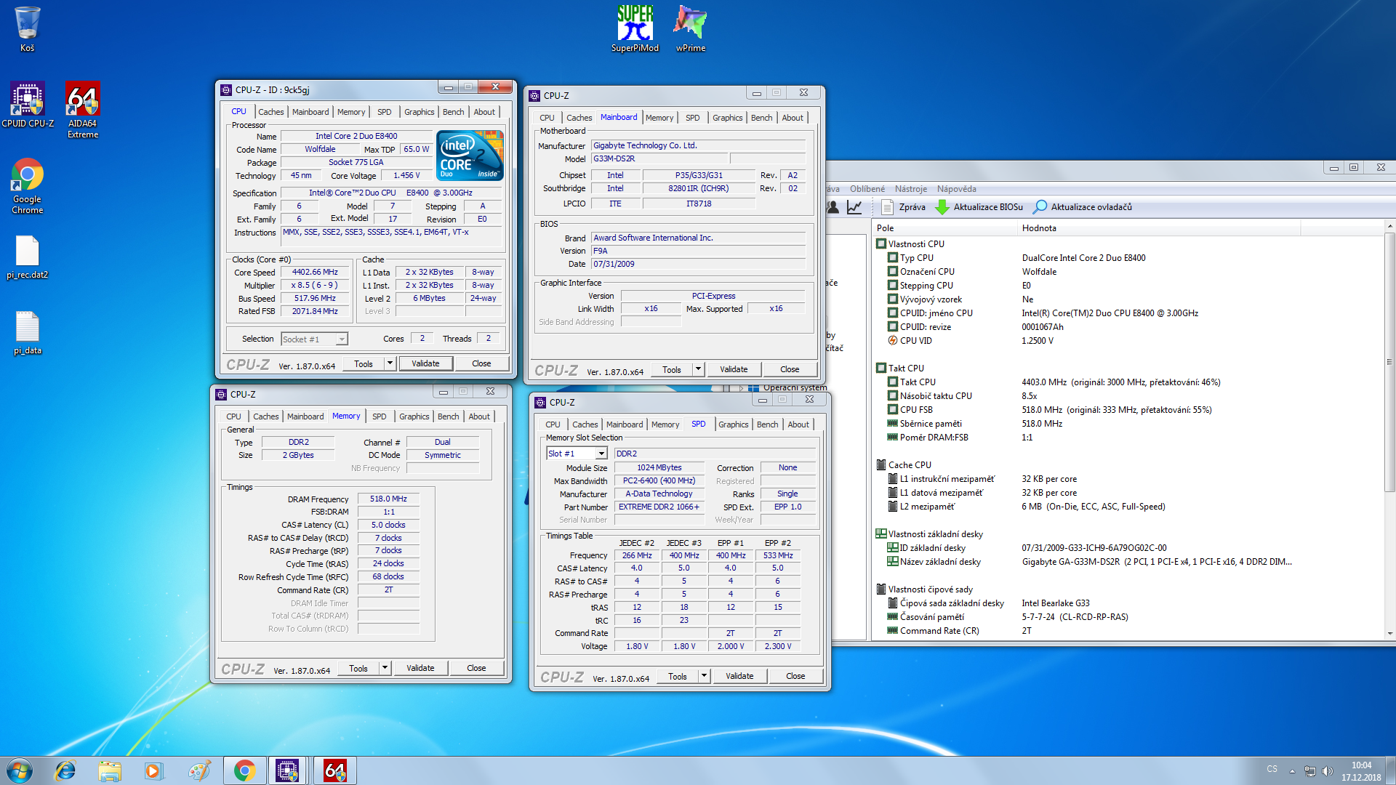Launch Internet Explorer from the taskbar
Screen dimensions: 1396x785
pyautogui.click(x=65, y=770)
